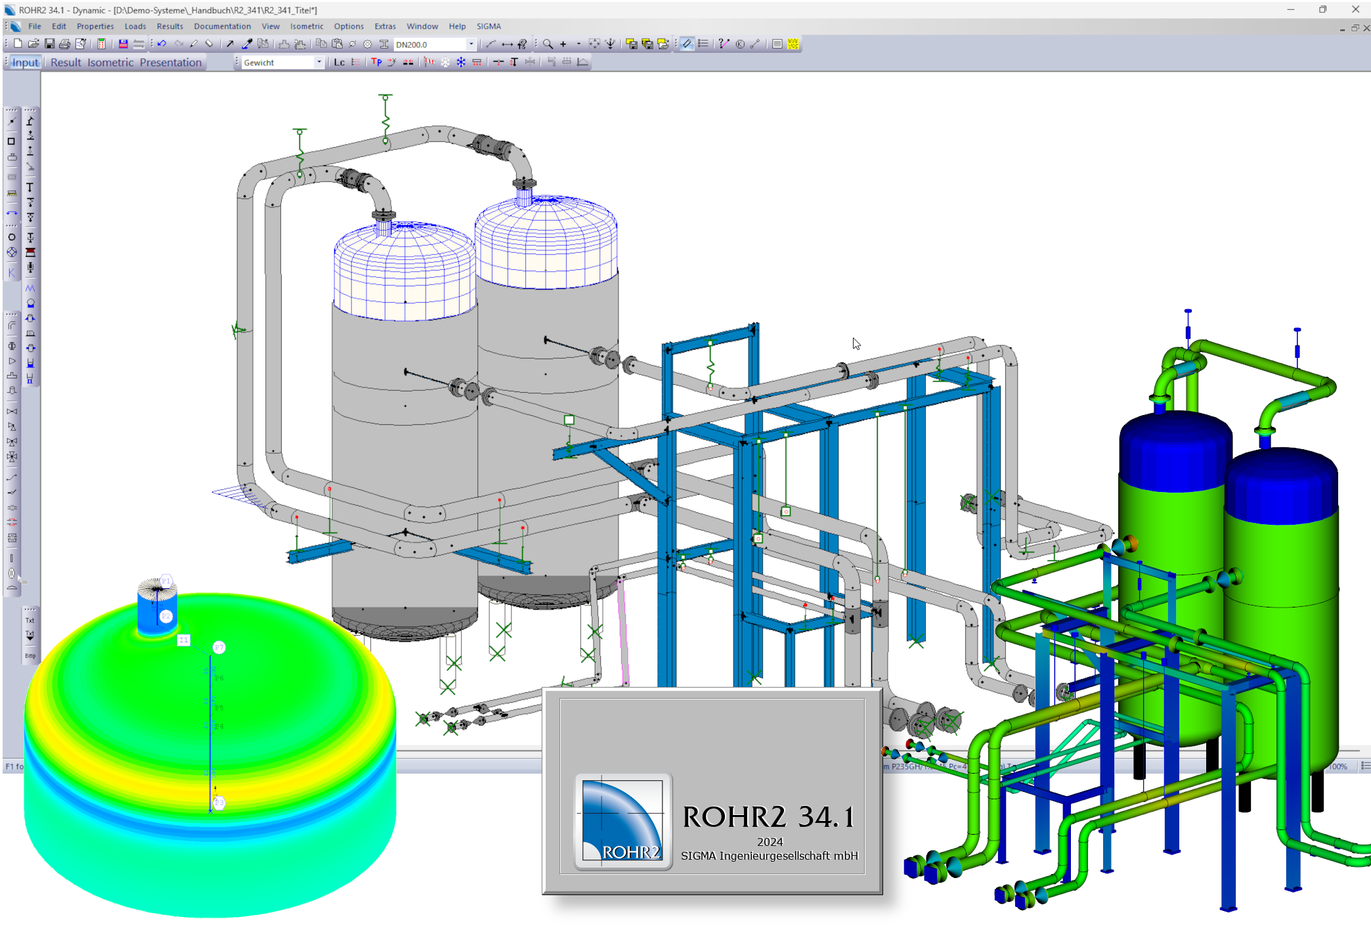
Task: Switch to the Presentation view
Action: pos(170,62)
